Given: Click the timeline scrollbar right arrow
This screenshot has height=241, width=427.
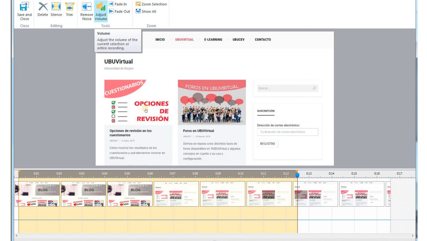Looking at the screenshot, I should tap(413, 236).
